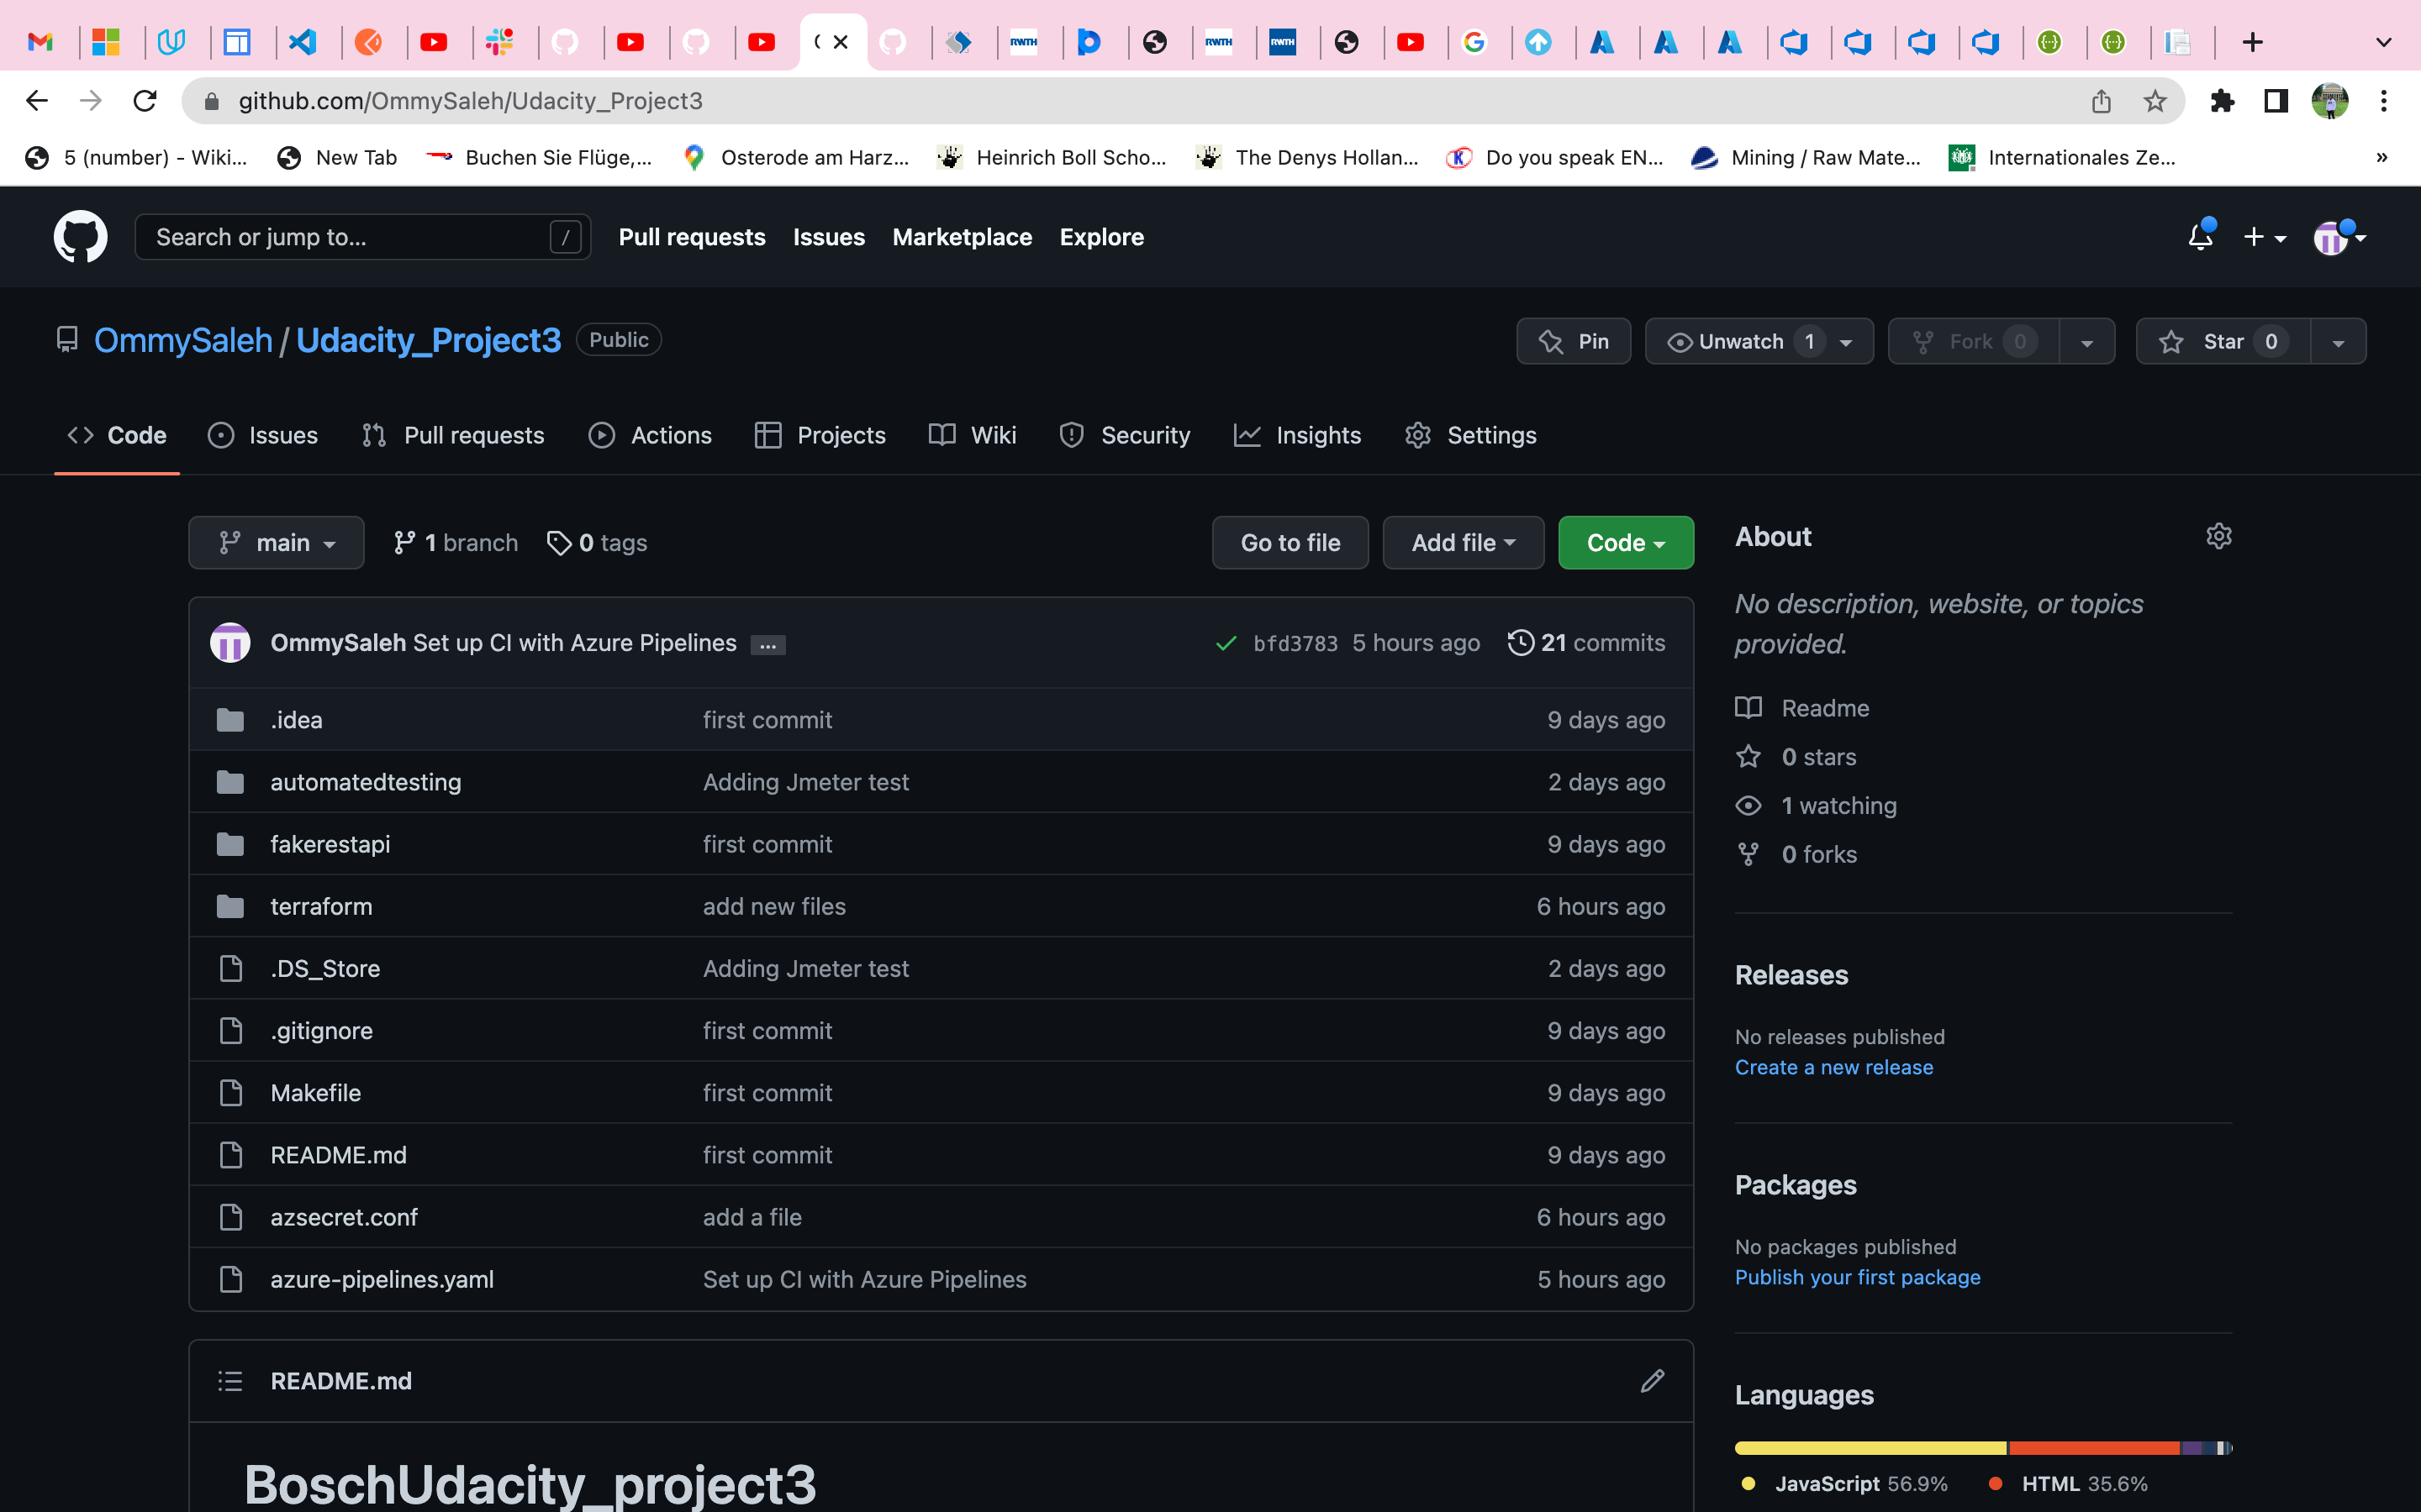Image resolution: width=2421 pixels, height=1512 pixels.
Task: Open the green Code dropdown
Action: click(1625, 542)
